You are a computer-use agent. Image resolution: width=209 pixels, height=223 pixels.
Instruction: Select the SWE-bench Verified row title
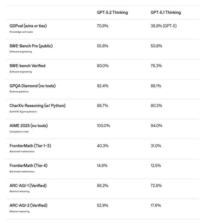tap(27, 66)
